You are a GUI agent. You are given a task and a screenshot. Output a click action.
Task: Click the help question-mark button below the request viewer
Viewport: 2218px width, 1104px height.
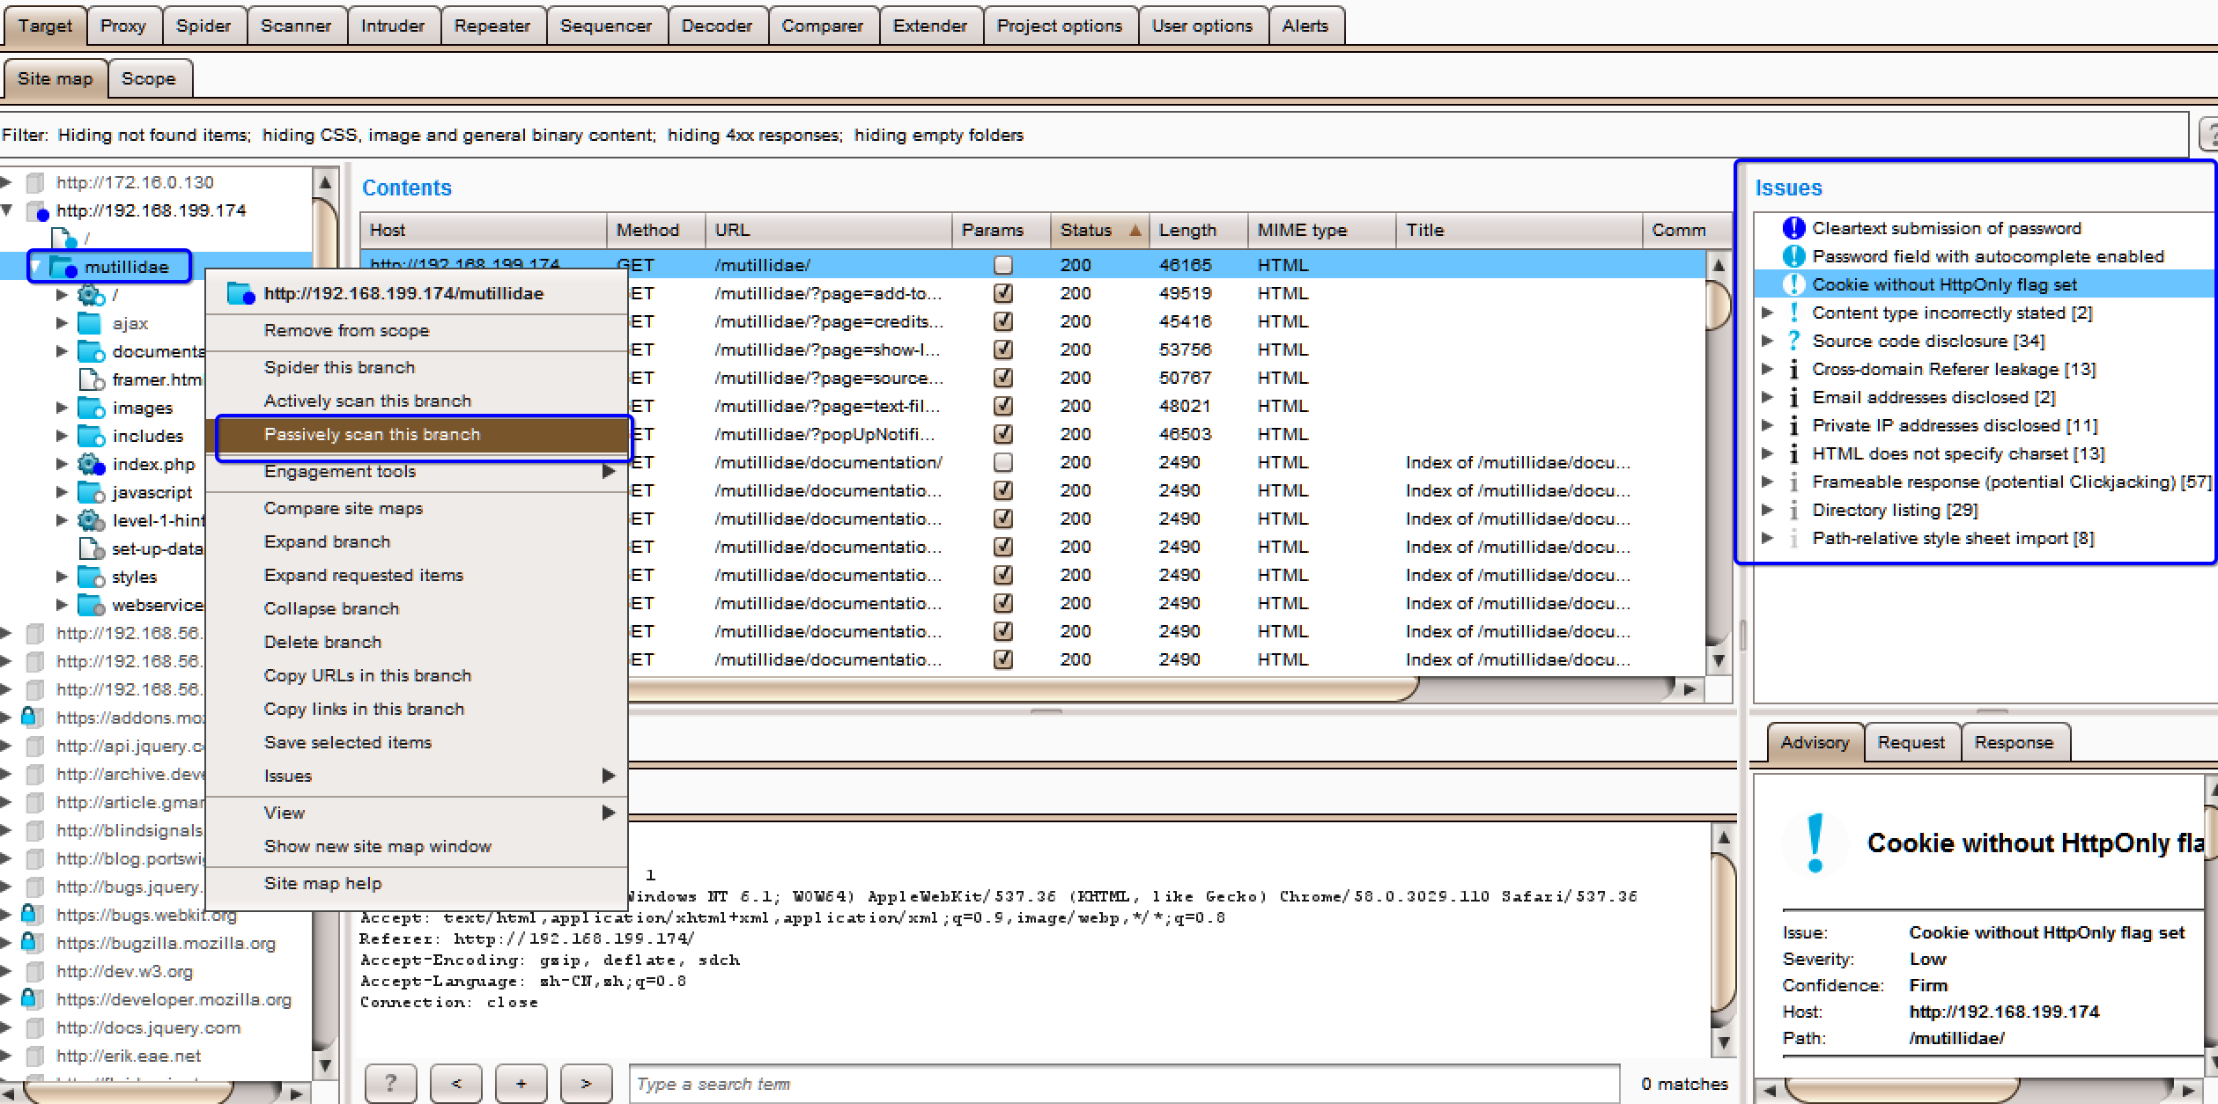[x=390, y=1083]
